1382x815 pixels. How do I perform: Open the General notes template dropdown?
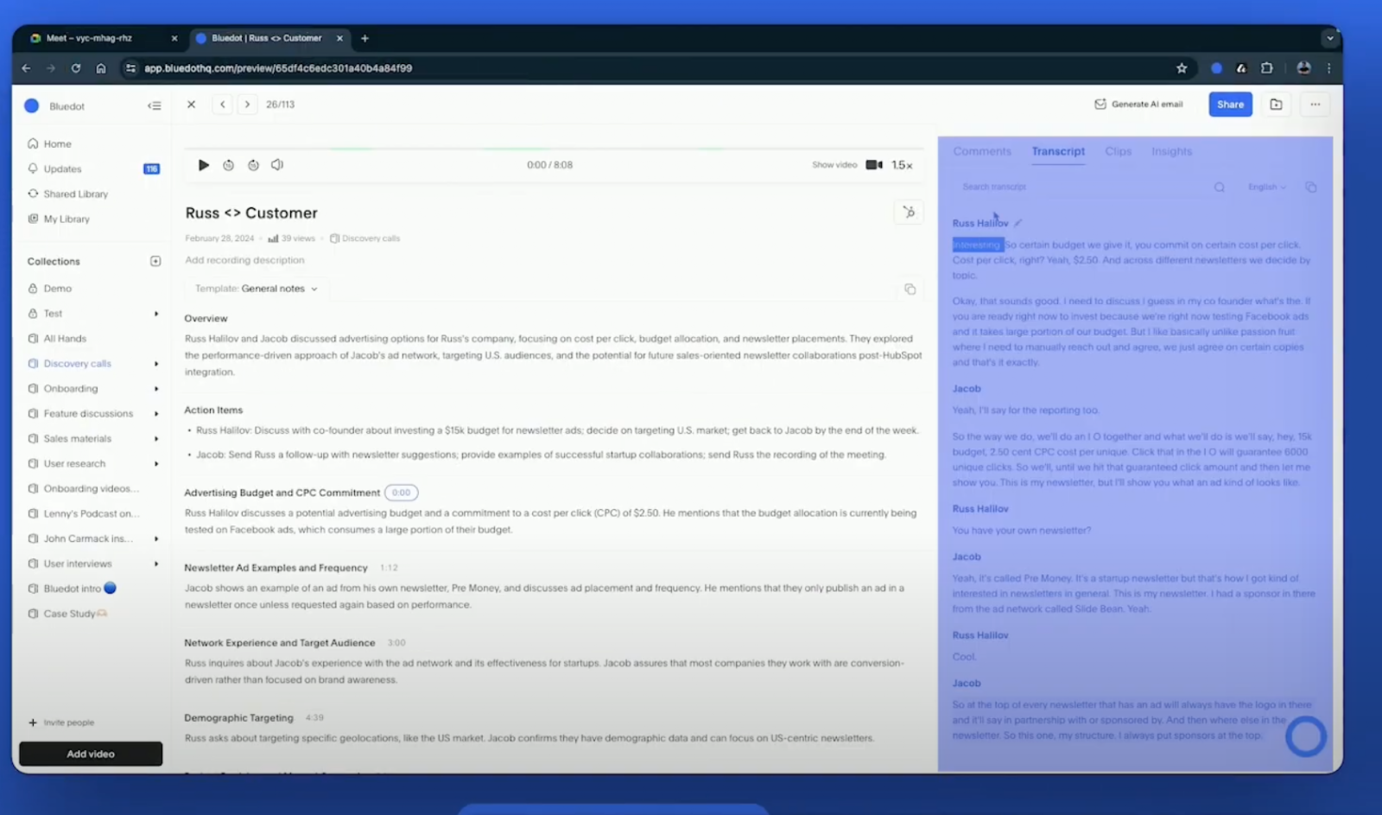(257, 289)
